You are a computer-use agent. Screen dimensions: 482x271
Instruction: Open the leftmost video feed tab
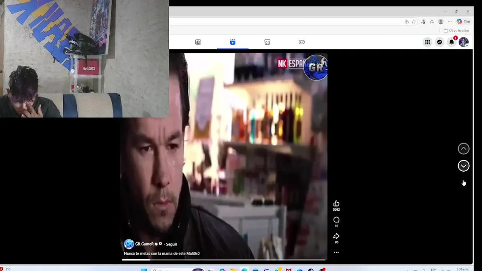[x=198, y=42]
